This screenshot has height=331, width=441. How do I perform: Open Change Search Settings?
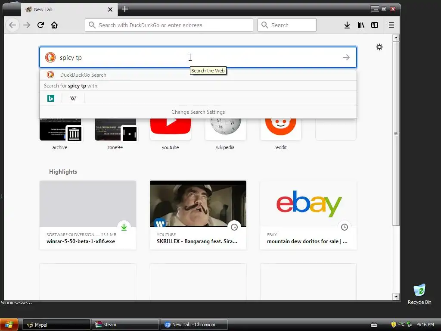pos(198,112)
